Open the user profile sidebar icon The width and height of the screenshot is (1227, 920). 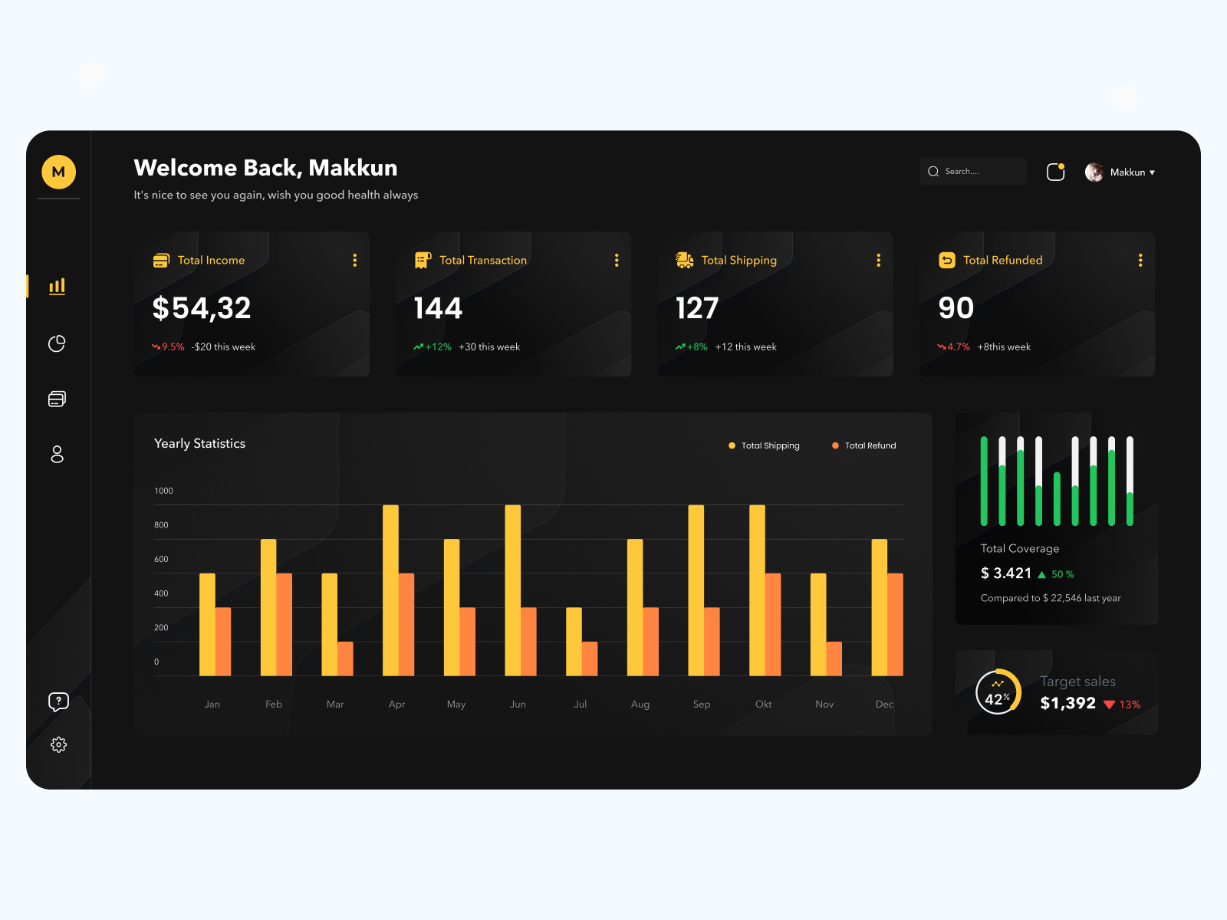click(58, 455)
